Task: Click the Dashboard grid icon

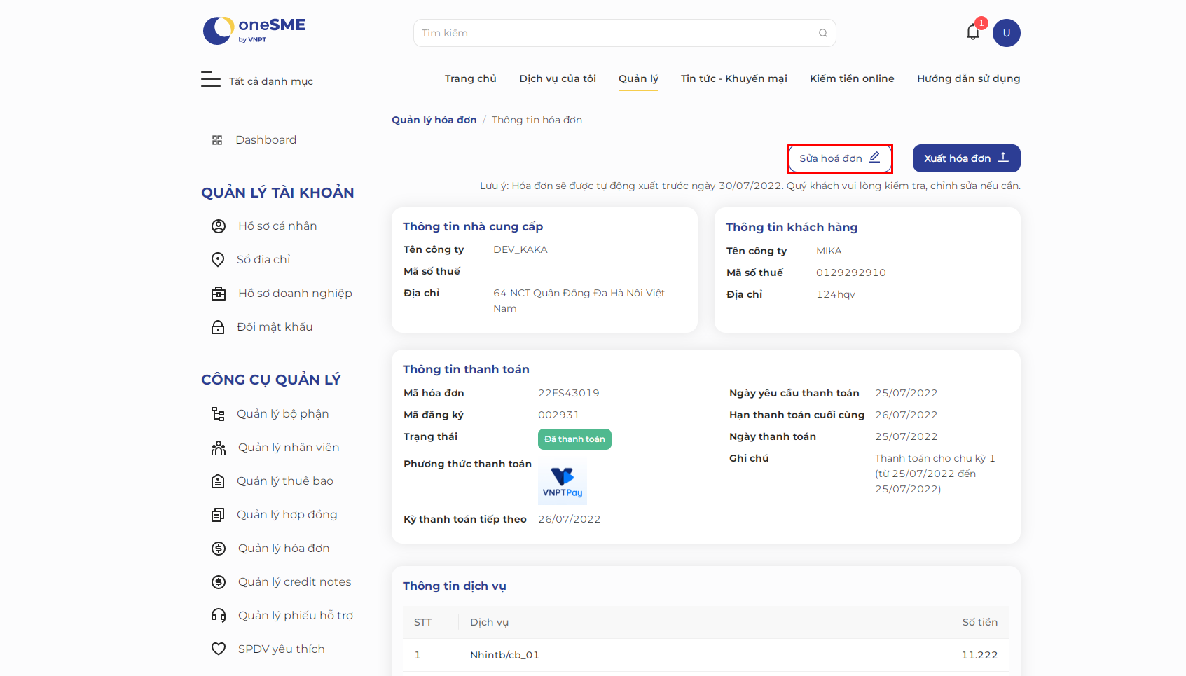Action: [217, 140]
